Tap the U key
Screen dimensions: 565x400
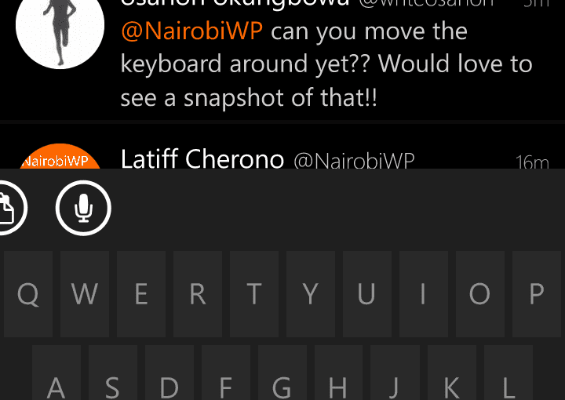click(x=367, y=294)
